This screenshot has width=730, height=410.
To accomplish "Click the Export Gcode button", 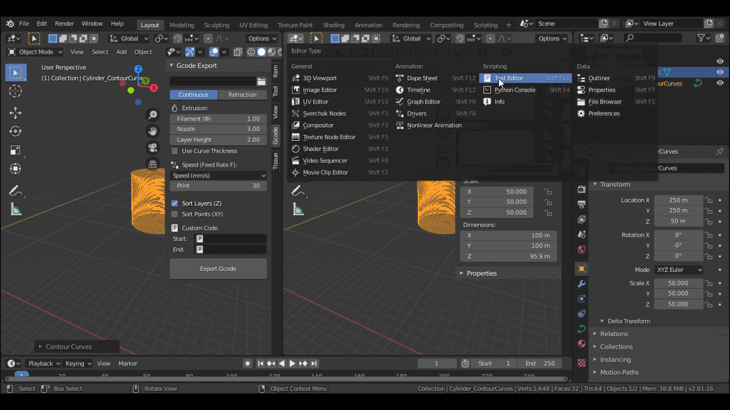I will click(x=218, y=269).
